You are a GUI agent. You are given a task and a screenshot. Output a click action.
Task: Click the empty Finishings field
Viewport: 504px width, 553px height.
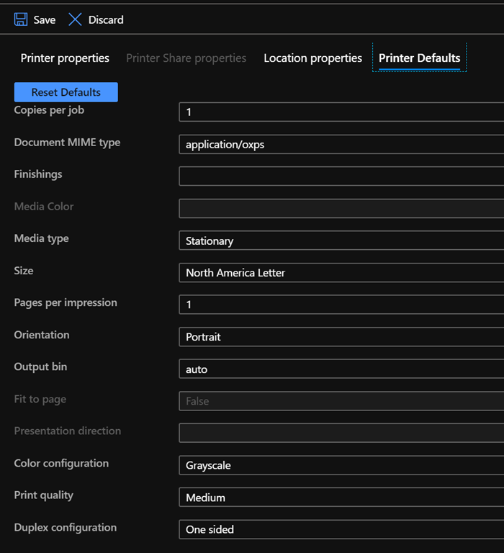pyautogui.click(x=341, y=176)
